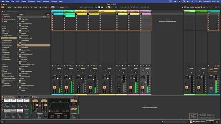The image size is (221, 124).
Task: Select Grooves category in browser
Action: point(7,55)
